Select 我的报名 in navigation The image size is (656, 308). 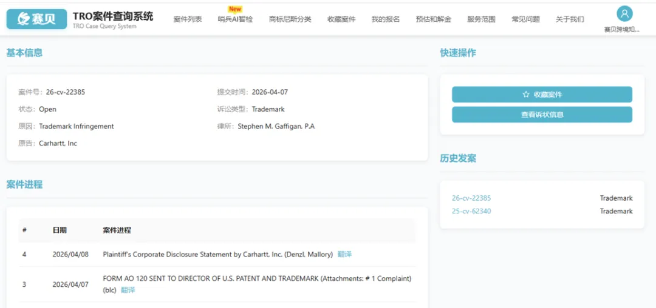(385, 19)
